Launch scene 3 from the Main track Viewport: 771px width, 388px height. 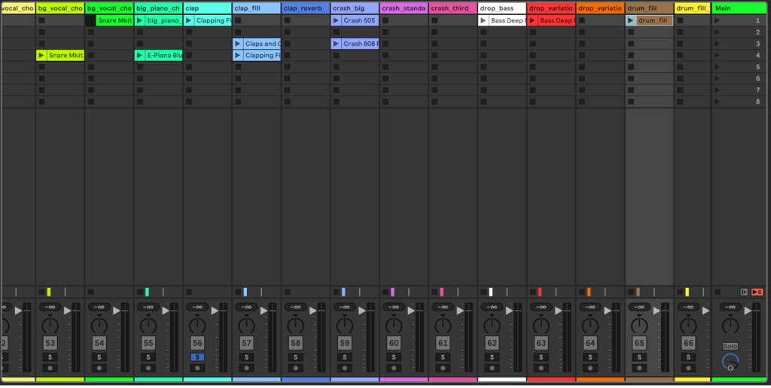coord(717,44)
